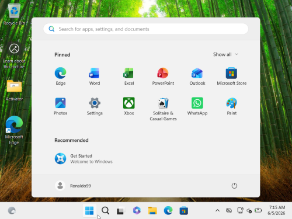Launch Copilot from the taskbar
The width and height of the screenshot is (292, 219).
point(137,210)
